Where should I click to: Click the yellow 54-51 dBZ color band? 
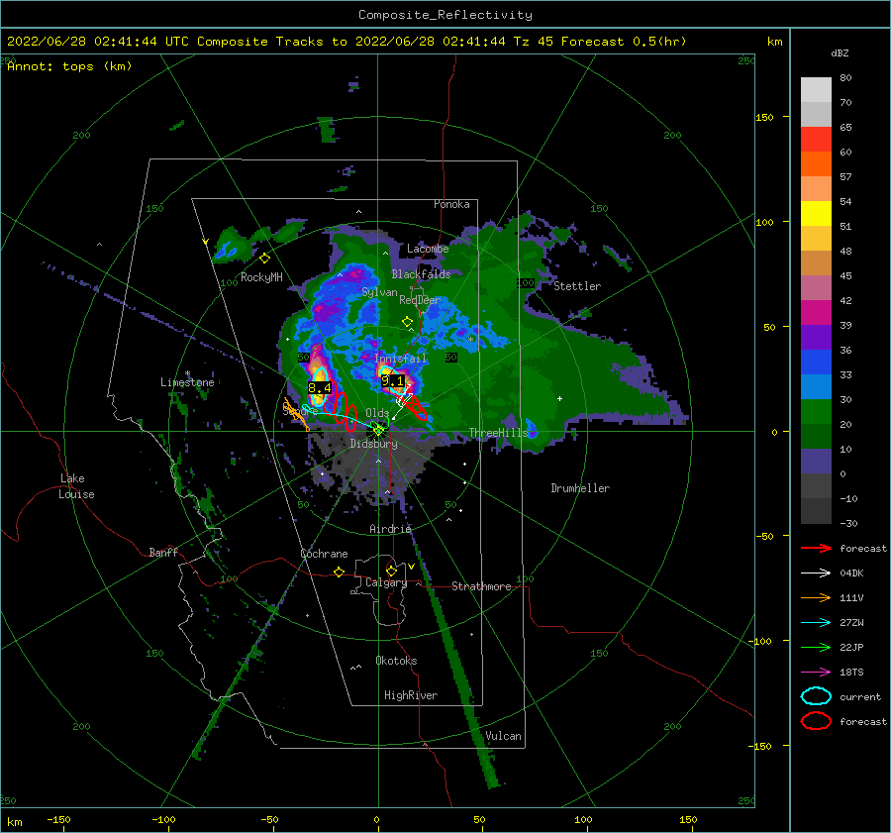tap(816, 213)
